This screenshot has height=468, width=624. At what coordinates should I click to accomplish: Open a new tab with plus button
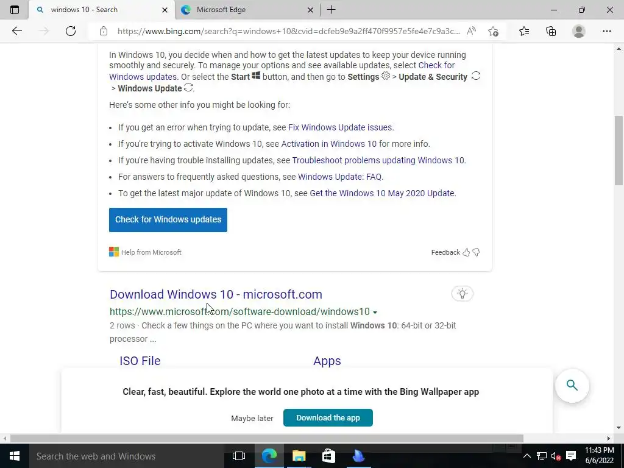331,10
